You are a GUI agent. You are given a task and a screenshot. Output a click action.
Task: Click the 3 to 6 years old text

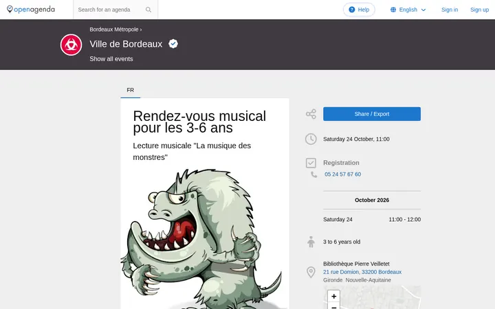(342, 242)
